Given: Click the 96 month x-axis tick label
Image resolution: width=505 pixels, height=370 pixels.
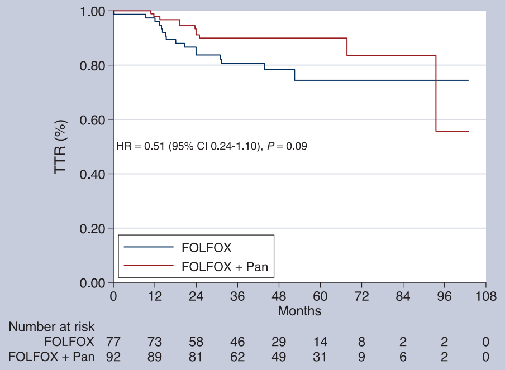Looking at the screenshot, I should pos(444,296).
